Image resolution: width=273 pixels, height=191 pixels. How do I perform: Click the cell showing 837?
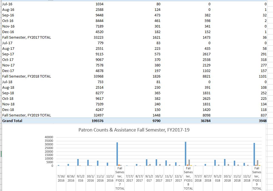[264, 115]
